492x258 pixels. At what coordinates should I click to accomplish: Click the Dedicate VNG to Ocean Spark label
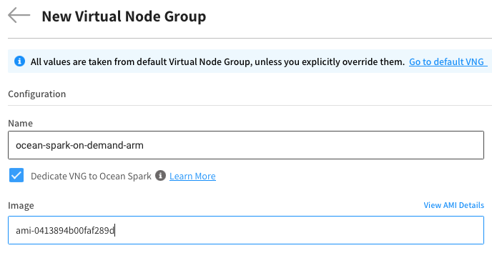click(91, 177)
